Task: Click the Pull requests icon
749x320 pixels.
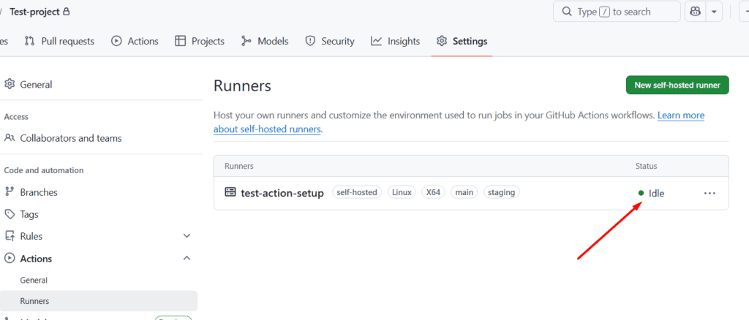Action: pos(29,41)
